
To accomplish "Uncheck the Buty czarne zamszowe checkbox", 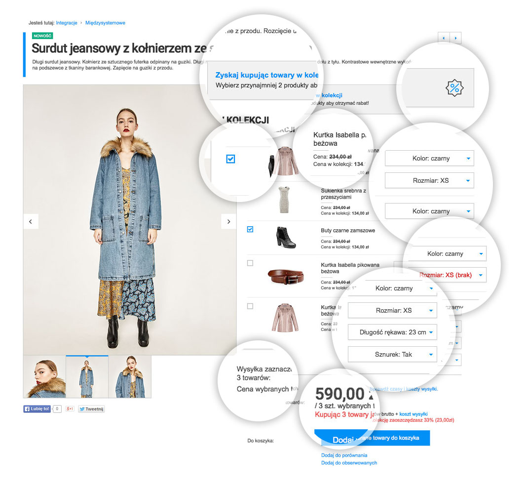I will [x=250, y=229].
